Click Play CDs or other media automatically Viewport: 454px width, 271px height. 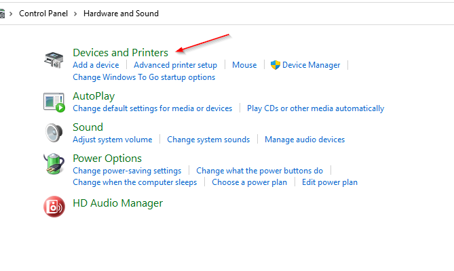pyautogui.click(x=316, y=108)
